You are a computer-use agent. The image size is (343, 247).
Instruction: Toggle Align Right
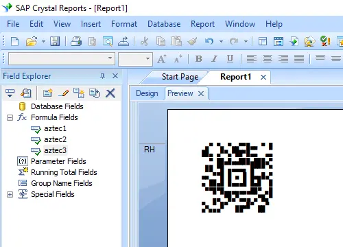[x=283, y=59]
